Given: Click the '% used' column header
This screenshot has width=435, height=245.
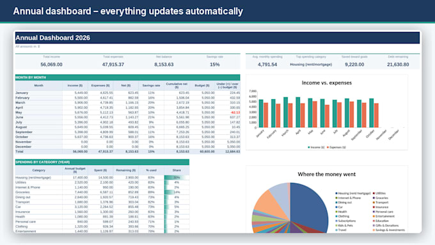Looking at the screenshot, I should [151, 170].
